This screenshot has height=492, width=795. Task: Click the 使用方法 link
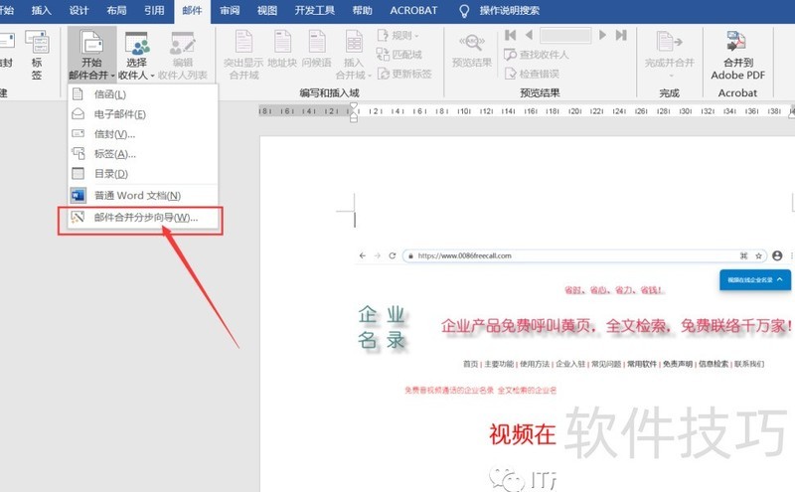coord(535,364)
